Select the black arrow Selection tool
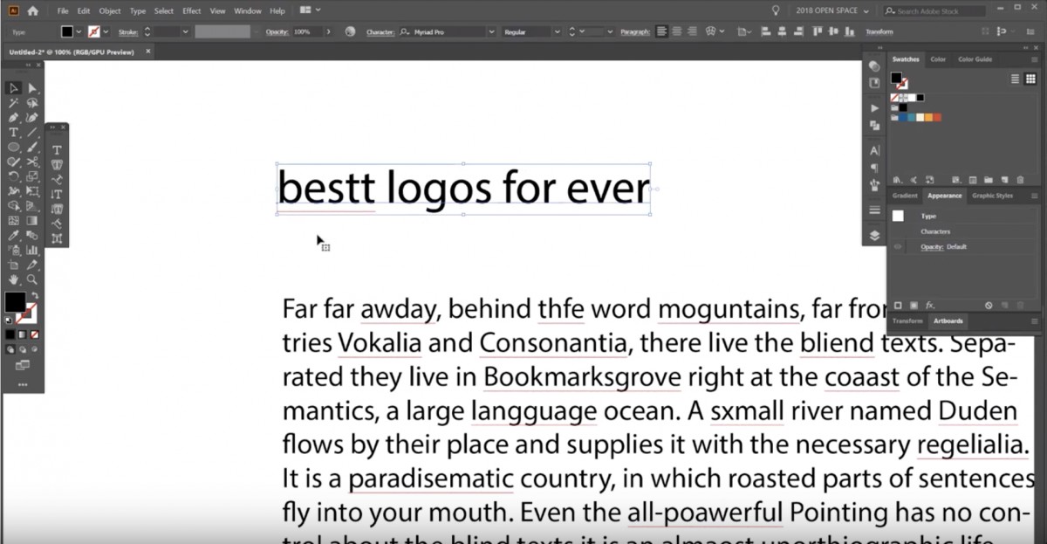Screen dimensions: 1047x544 (14, 88)
